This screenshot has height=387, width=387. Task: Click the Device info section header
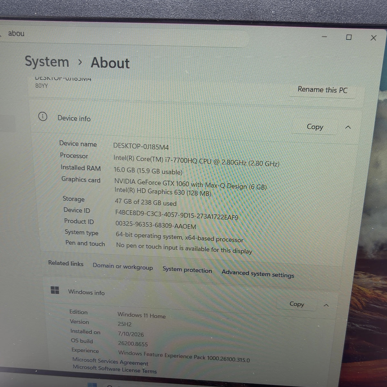click(74, 118)
